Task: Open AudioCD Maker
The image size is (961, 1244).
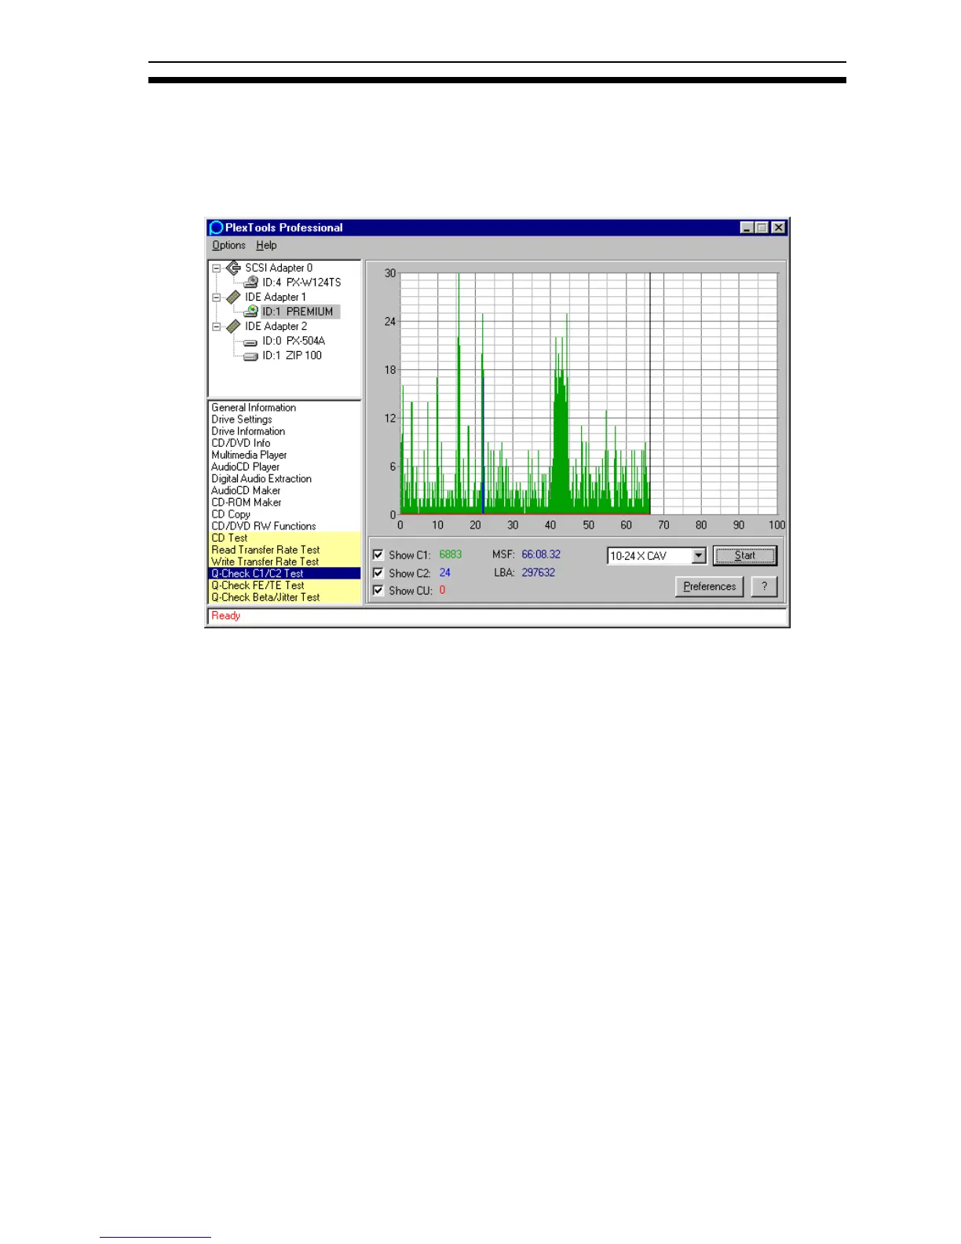Action: (246, 490)
